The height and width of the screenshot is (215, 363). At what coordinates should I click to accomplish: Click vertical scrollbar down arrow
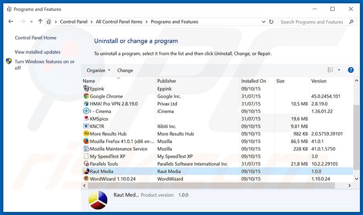tap(357, 179)
